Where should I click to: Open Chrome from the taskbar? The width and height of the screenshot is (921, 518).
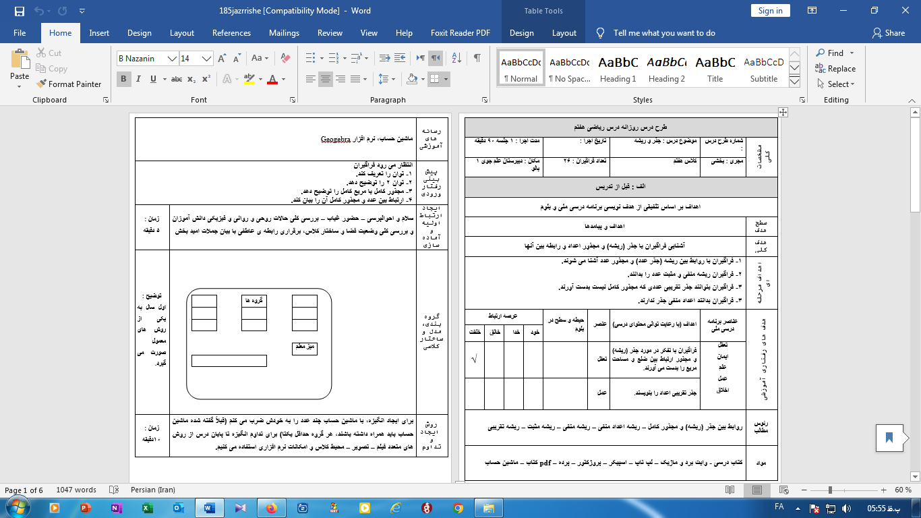pyautogui.click(x=458, y=507)
